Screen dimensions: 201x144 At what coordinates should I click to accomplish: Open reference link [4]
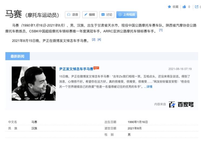pyautogui.click(x=99, y=39)
